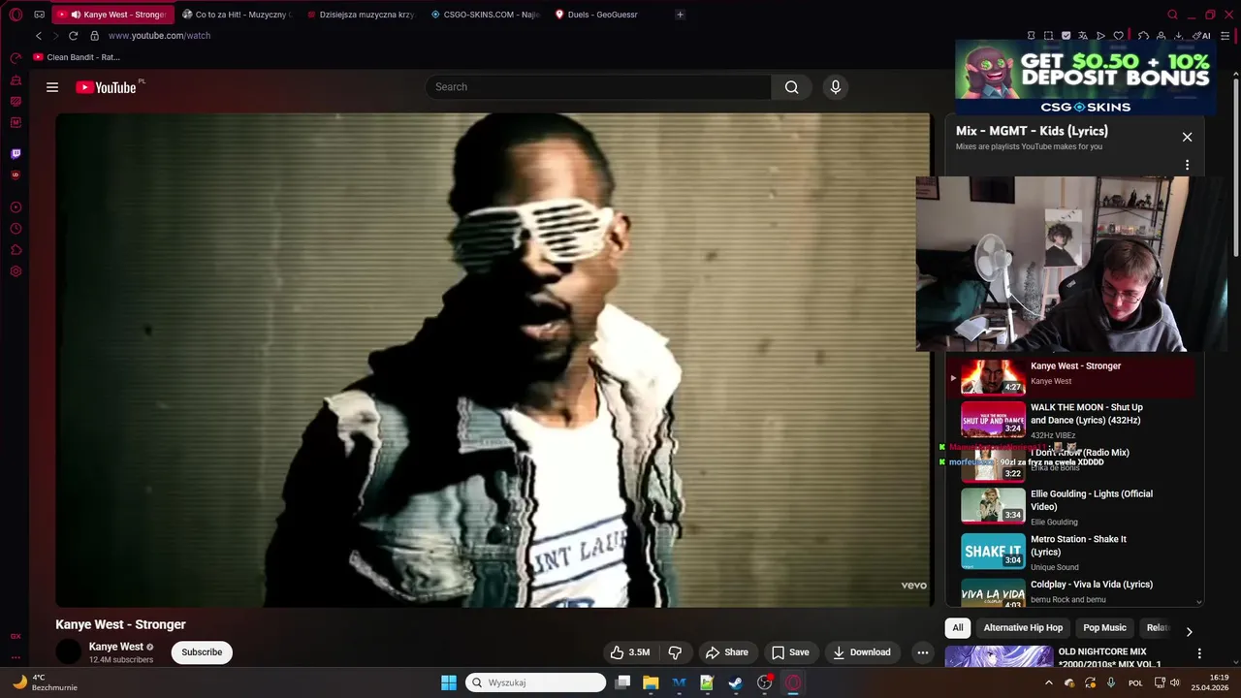Show hidden system tray icons
Image resolution: width=1241 pixels, height=698 pixels.
pyautogui.click(x=1048, y=682)
